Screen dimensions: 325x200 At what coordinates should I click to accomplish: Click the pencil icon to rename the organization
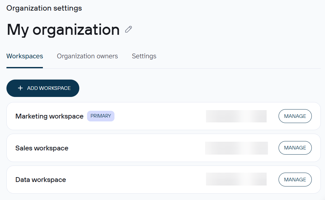[x=128, y=29]
